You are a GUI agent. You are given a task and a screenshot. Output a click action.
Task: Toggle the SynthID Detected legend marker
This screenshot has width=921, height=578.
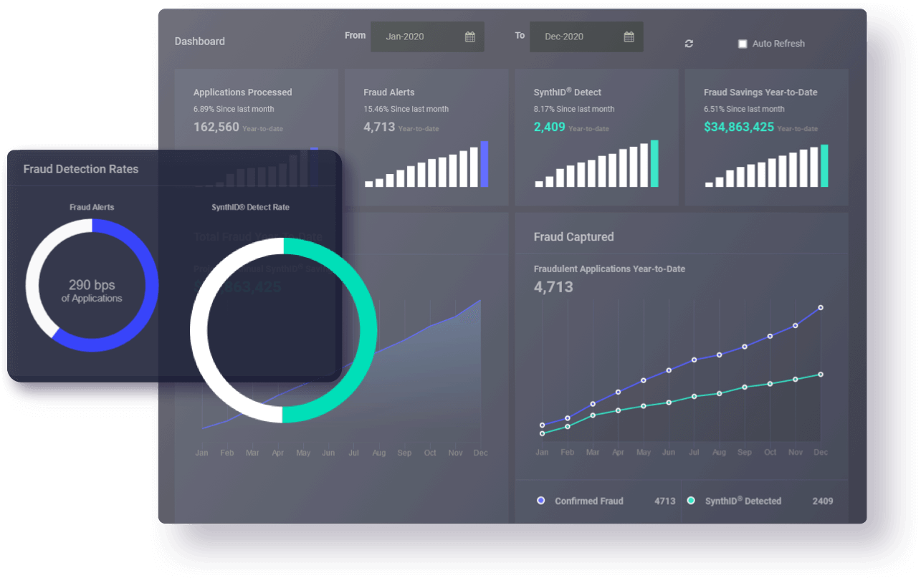click(x=691, y=501)
